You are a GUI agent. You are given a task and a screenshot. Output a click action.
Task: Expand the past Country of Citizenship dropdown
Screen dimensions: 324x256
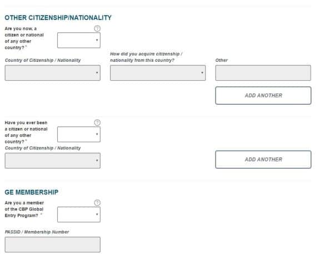click(x=52, y=161)
